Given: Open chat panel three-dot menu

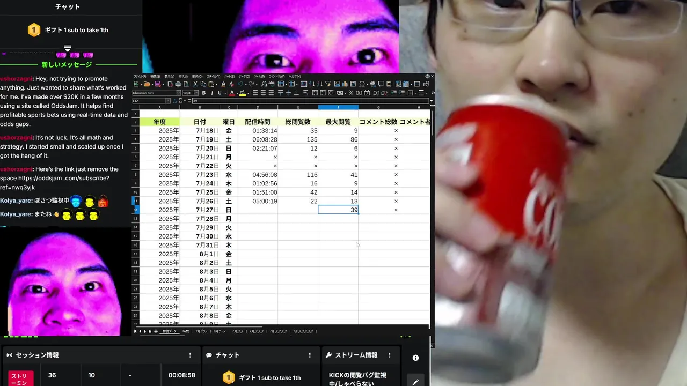Looking at the screenshot, I should pyautogui.click(x=310, y=355).
